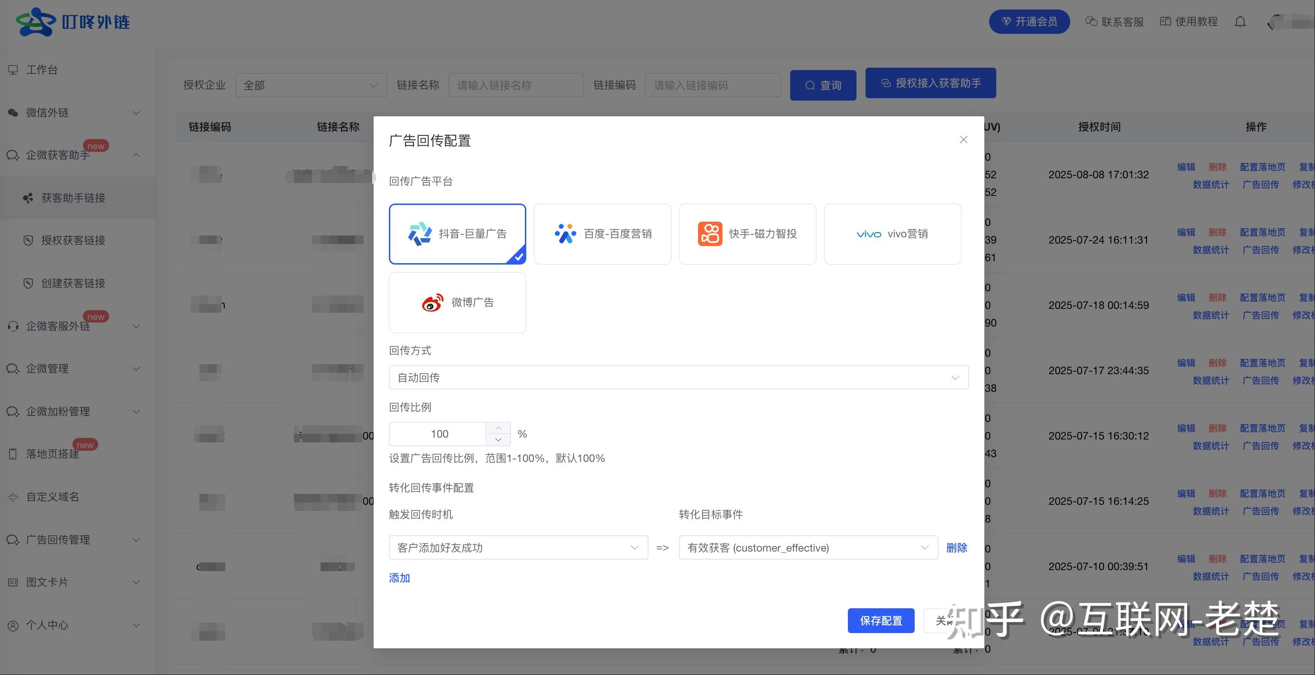Open 使用教程 in the header
This screenshot has height=675, width=1315.
(x=1189, y=21)
